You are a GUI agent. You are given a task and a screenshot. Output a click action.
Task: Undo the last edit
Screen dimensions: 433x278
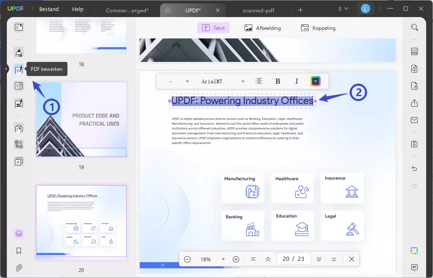[414, 168]
